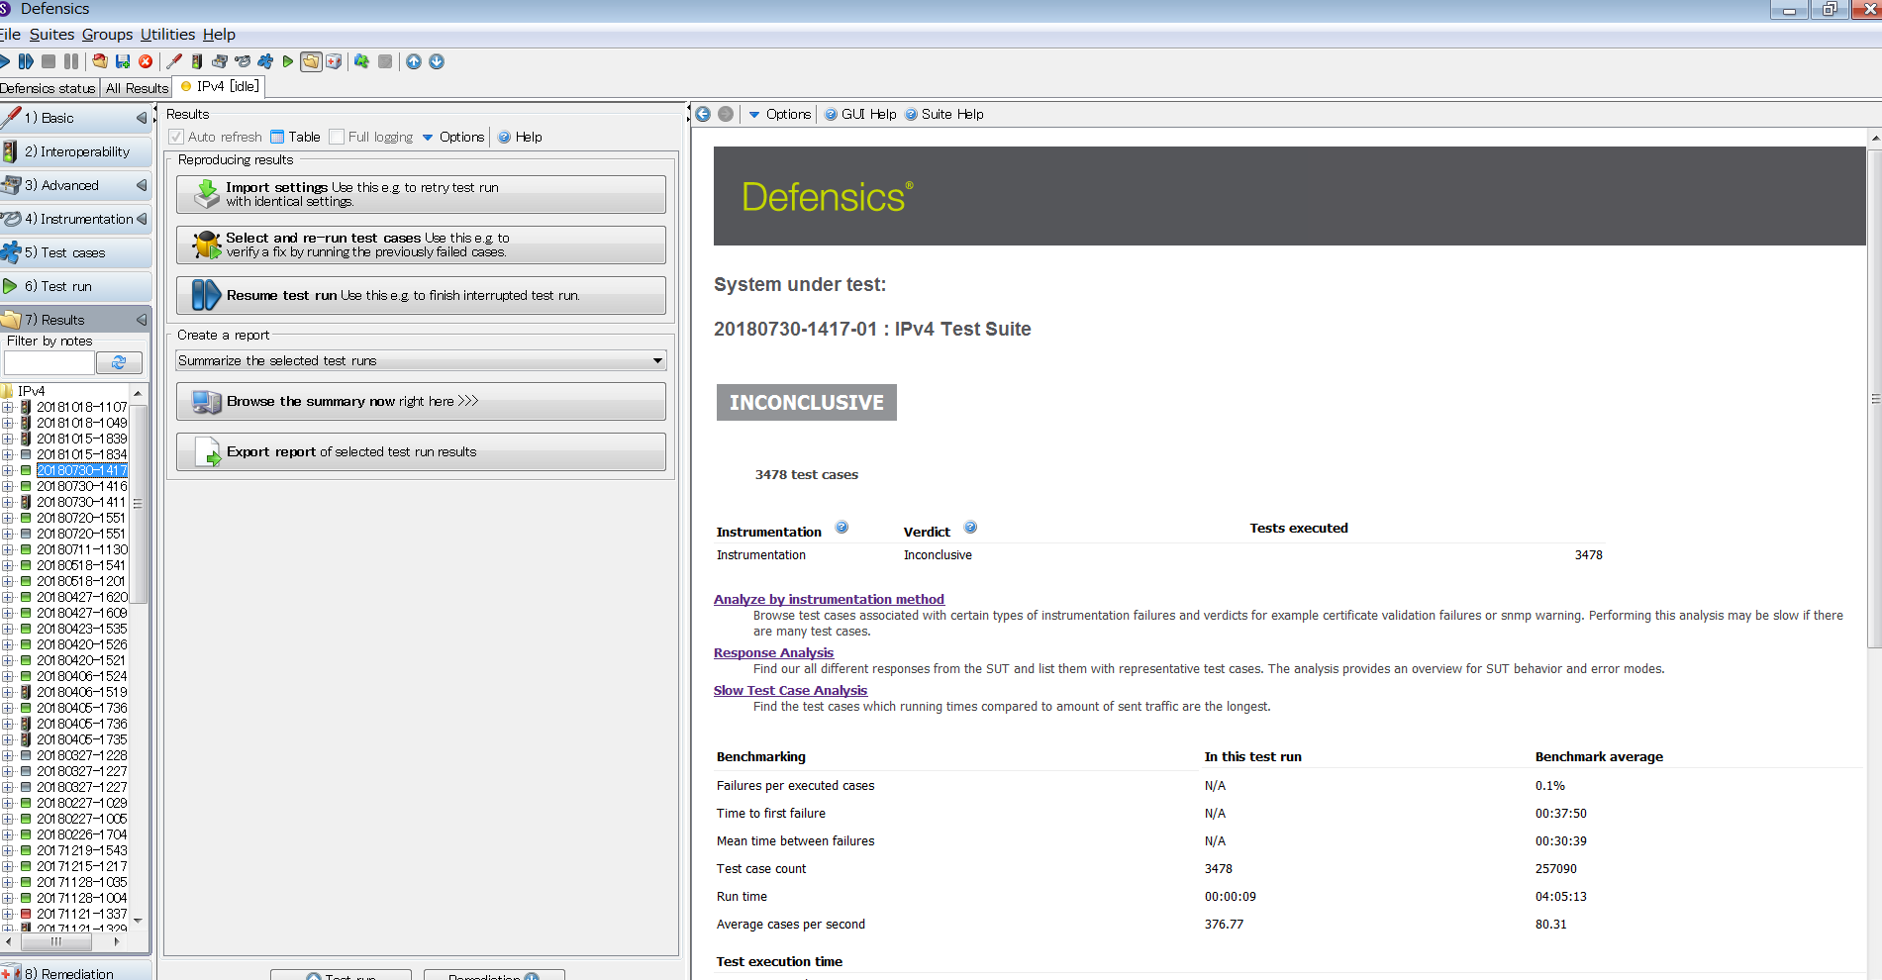
Task: Click the gray pause toolbar icon
Action: point(71,61)
